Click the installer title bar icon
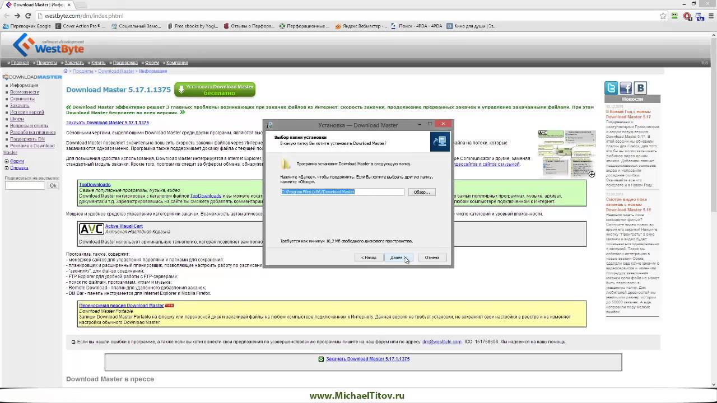The image size is (717, 403). (x=269, y=125)
